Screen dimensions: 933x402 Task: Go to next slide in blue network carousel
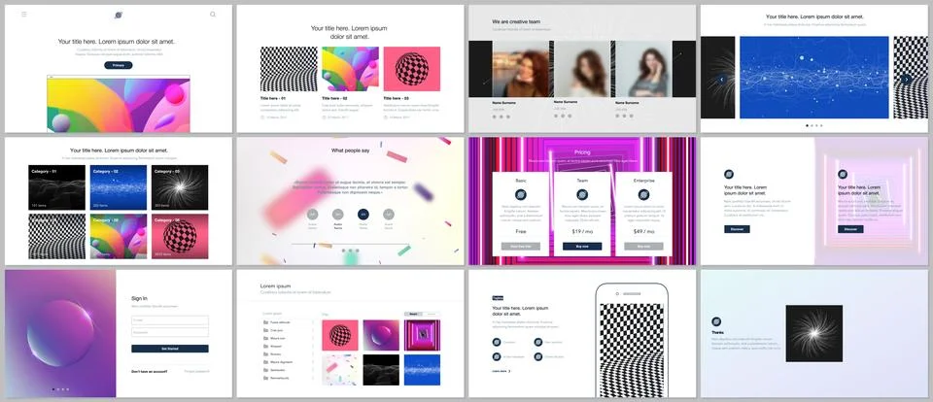906,79
